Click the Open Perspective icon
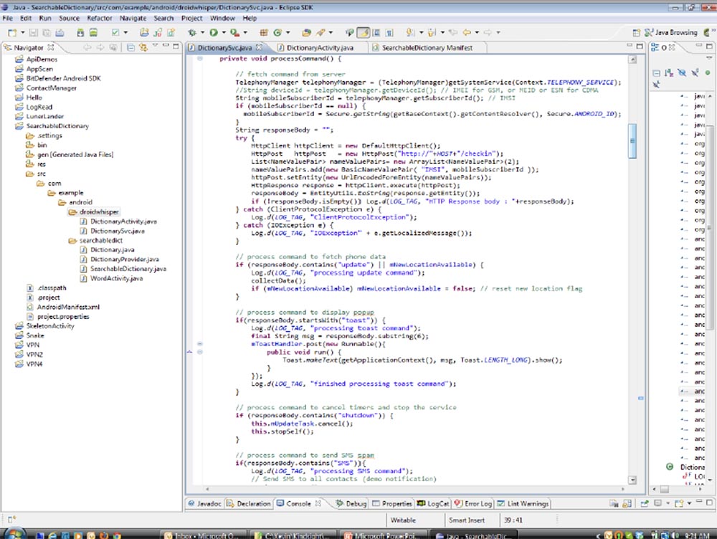This screenshot has height=539, width=717. [637, 32]
